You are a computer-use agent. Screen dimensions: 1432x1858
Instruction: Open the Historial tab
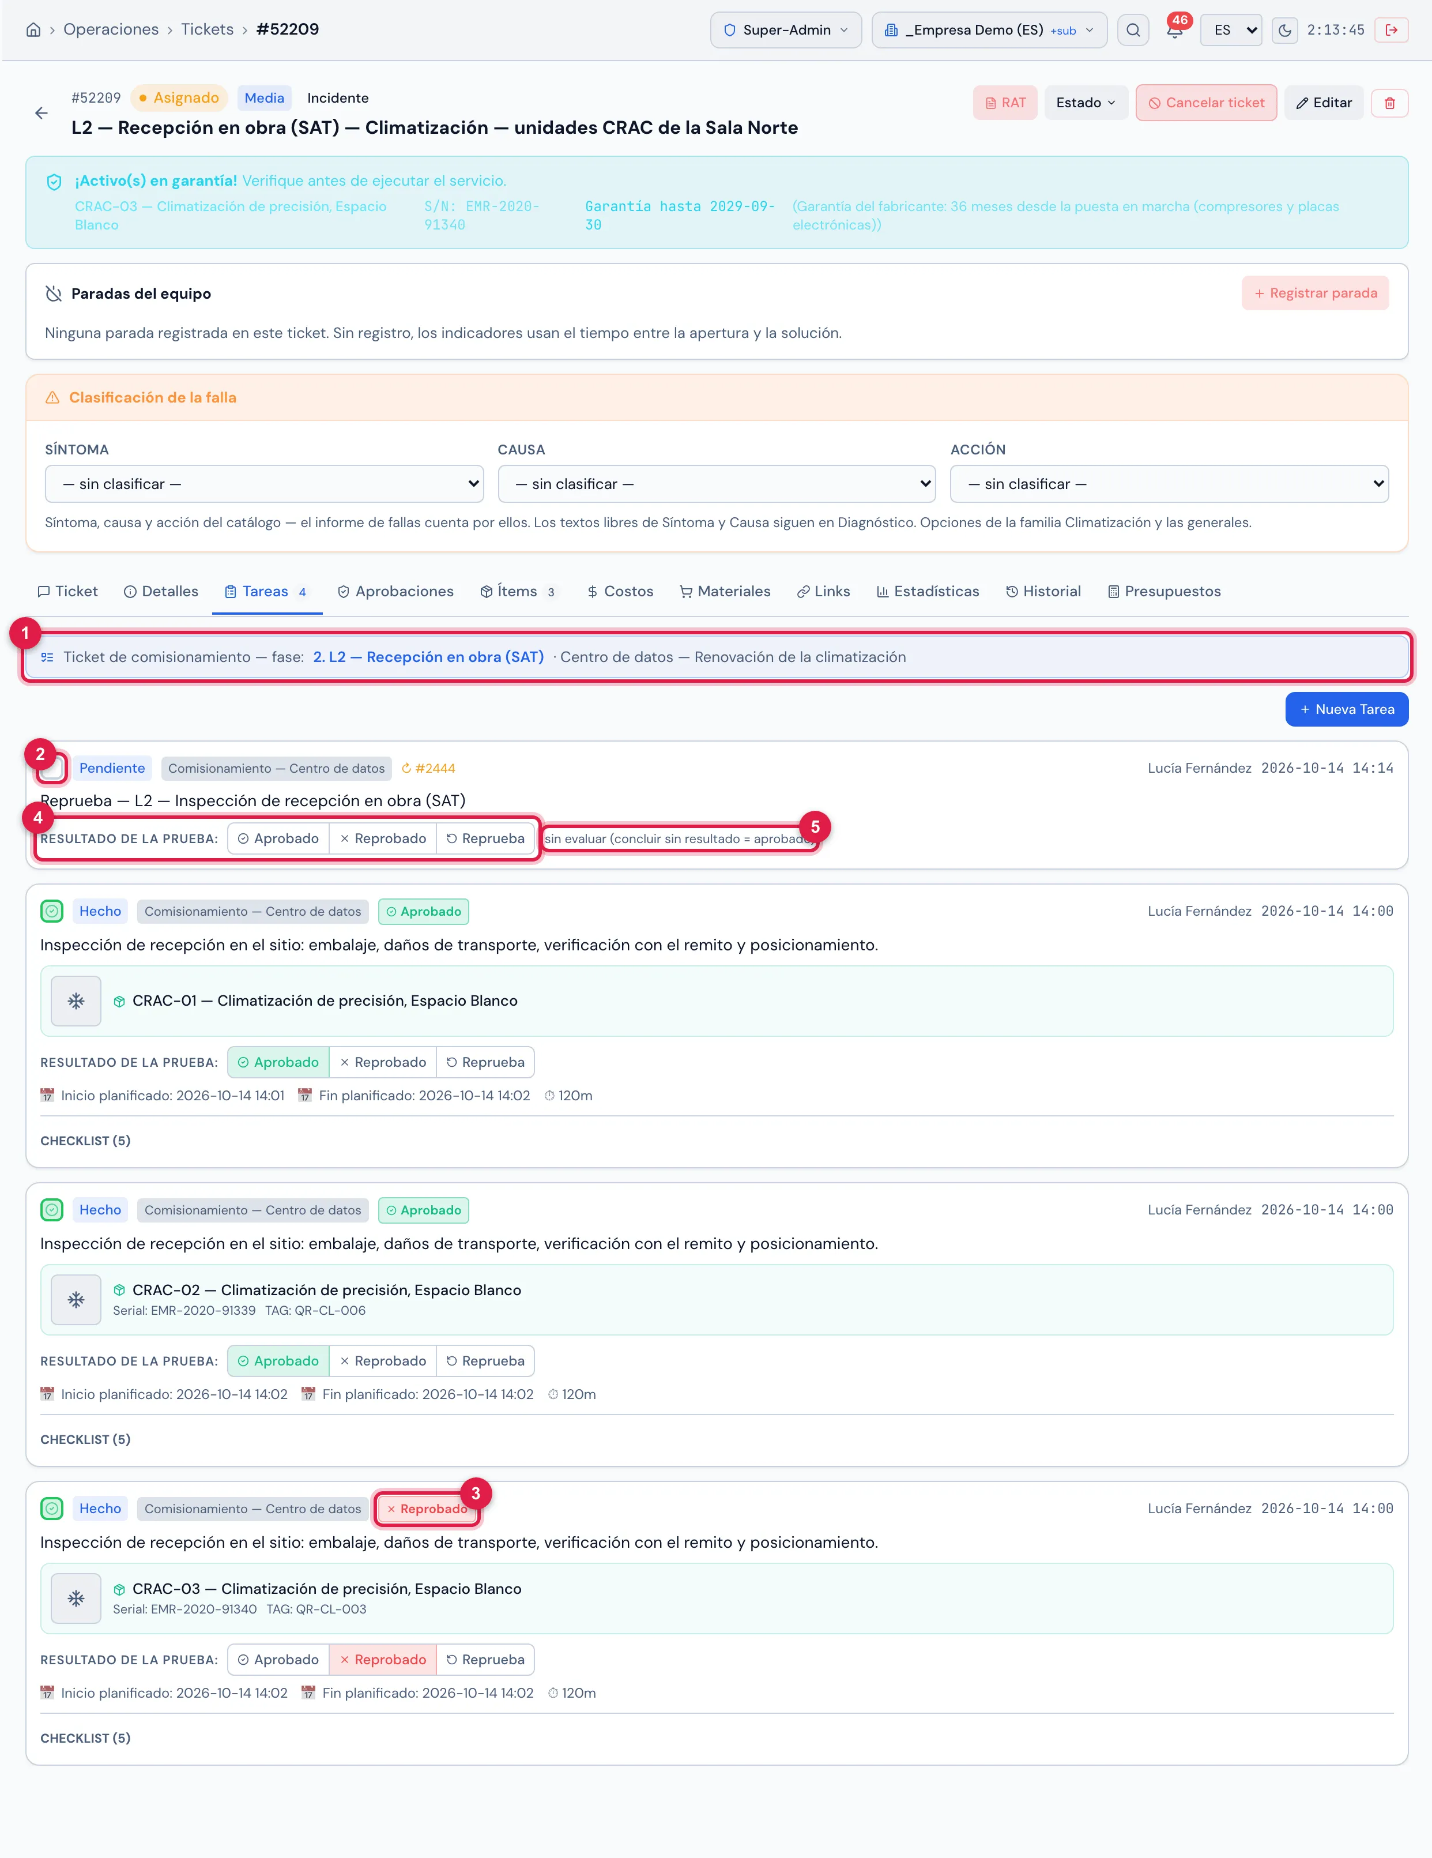tap(1043, 591)
